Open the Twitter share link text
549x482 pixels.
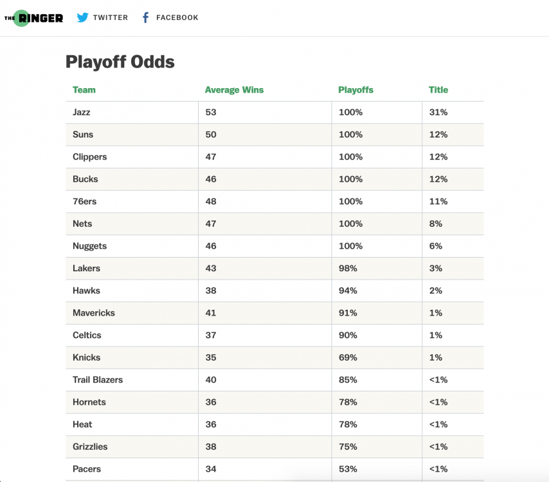point(110,18)
